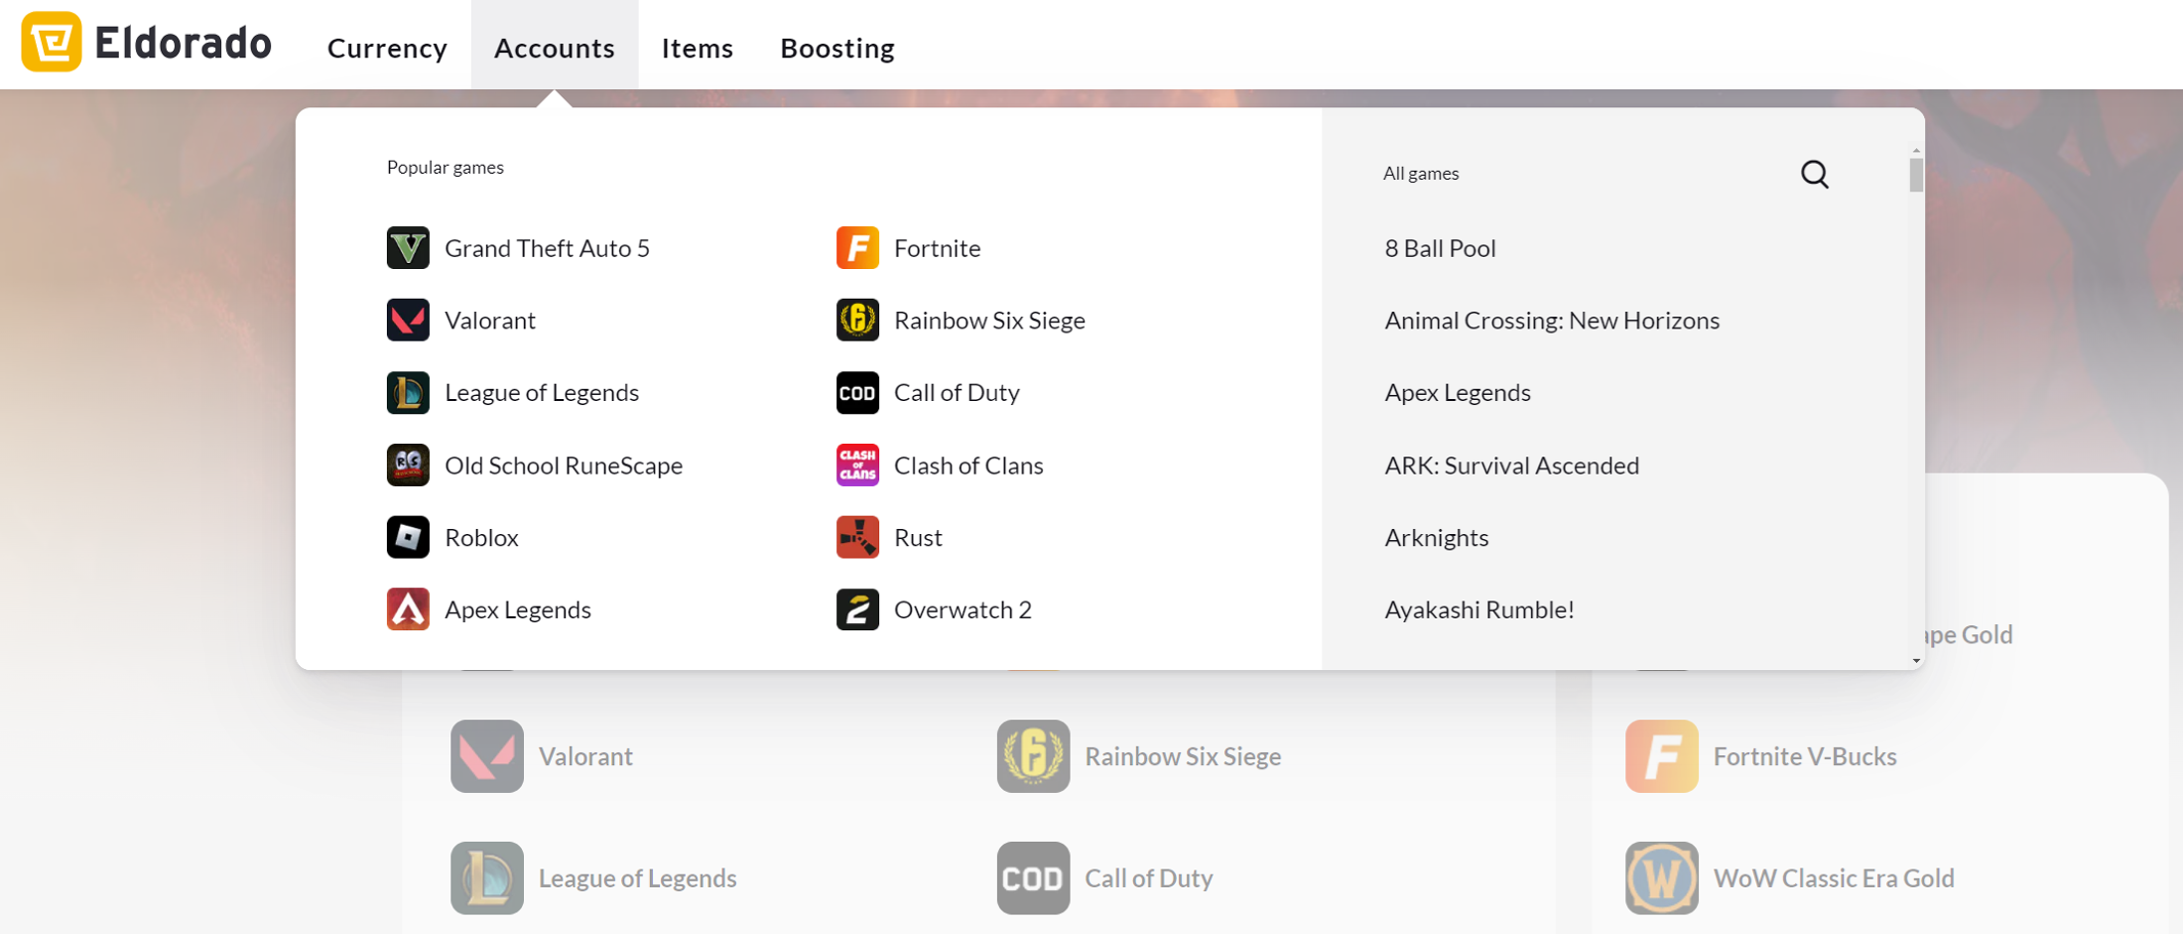Click the All games scrollbar thumb
Screen dimensions: 2183x934
pyautogui.click(x=1916, y=176)
